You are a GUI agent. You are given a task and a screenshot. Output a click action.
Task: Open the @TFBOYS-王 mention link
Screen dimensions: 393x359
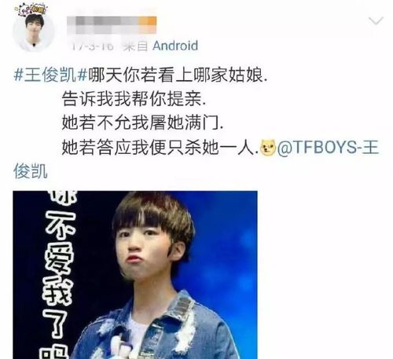pos(329,148)
